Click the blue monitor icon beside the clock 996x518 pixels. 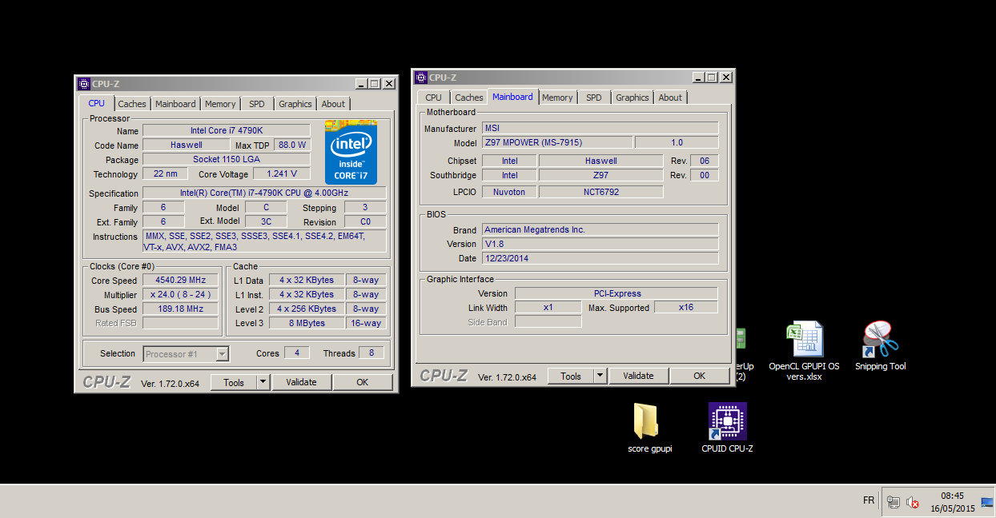987,502
